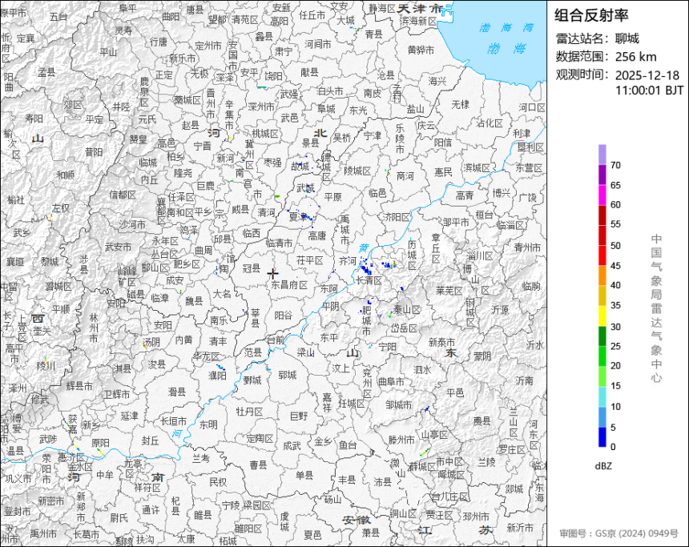This screenshot has height=547, width=689.
Task: Click the 高唐 map label
Action: click(x=316, y=235)
